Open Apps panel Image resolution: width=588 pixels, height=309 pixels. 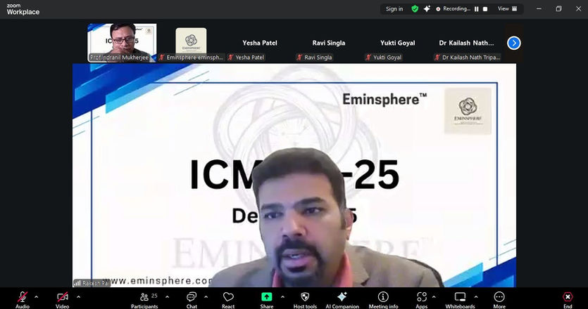point(422,300)
